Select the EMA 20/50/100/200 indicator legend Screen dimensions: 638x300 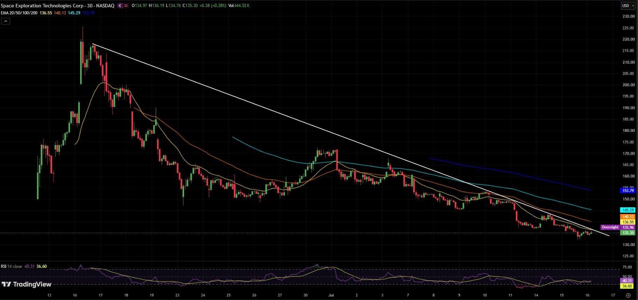19,13
